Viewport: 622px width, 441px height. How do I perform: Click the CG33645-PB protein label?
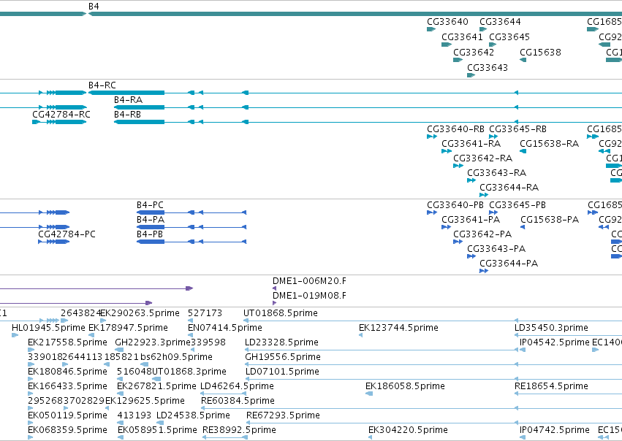[x=517, y=205]
